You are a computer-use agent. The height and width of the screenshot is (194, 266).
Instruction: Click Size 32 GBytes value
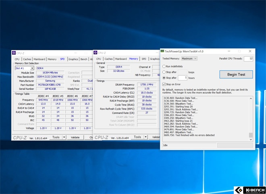[118, 71]
